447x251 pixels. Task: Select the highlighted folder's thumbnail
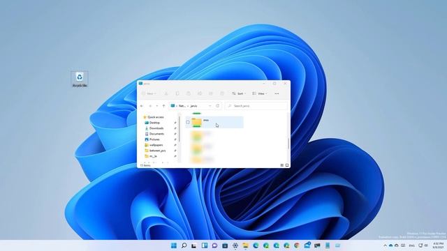[x=196, y=123]
